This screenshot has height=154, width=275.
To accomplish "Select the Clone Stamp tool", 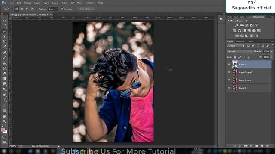I will [x=4, y=63].
